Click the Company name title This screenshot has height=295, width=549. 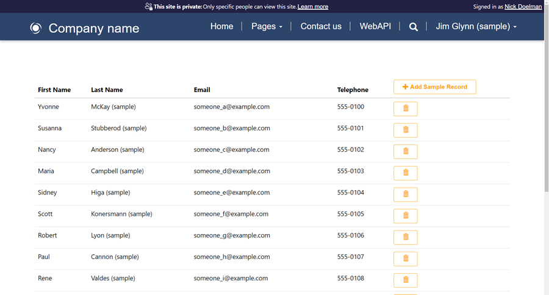94,28
